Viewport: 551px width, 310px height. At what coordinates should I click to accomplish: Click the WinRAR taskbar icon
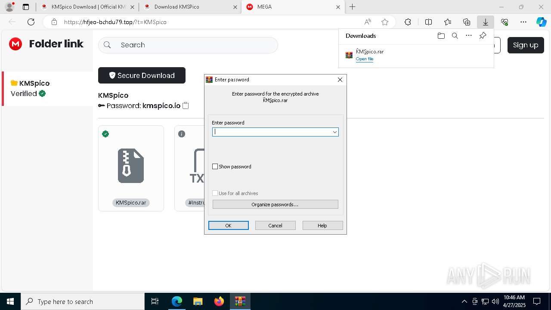coord(240,301)
